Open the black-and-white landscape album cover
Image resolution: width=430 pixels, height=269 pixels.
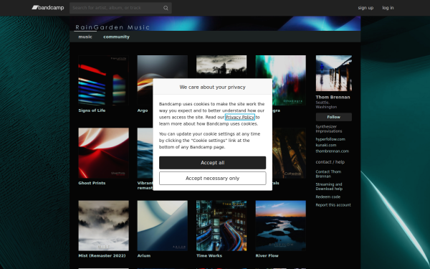tap(221, 67)
